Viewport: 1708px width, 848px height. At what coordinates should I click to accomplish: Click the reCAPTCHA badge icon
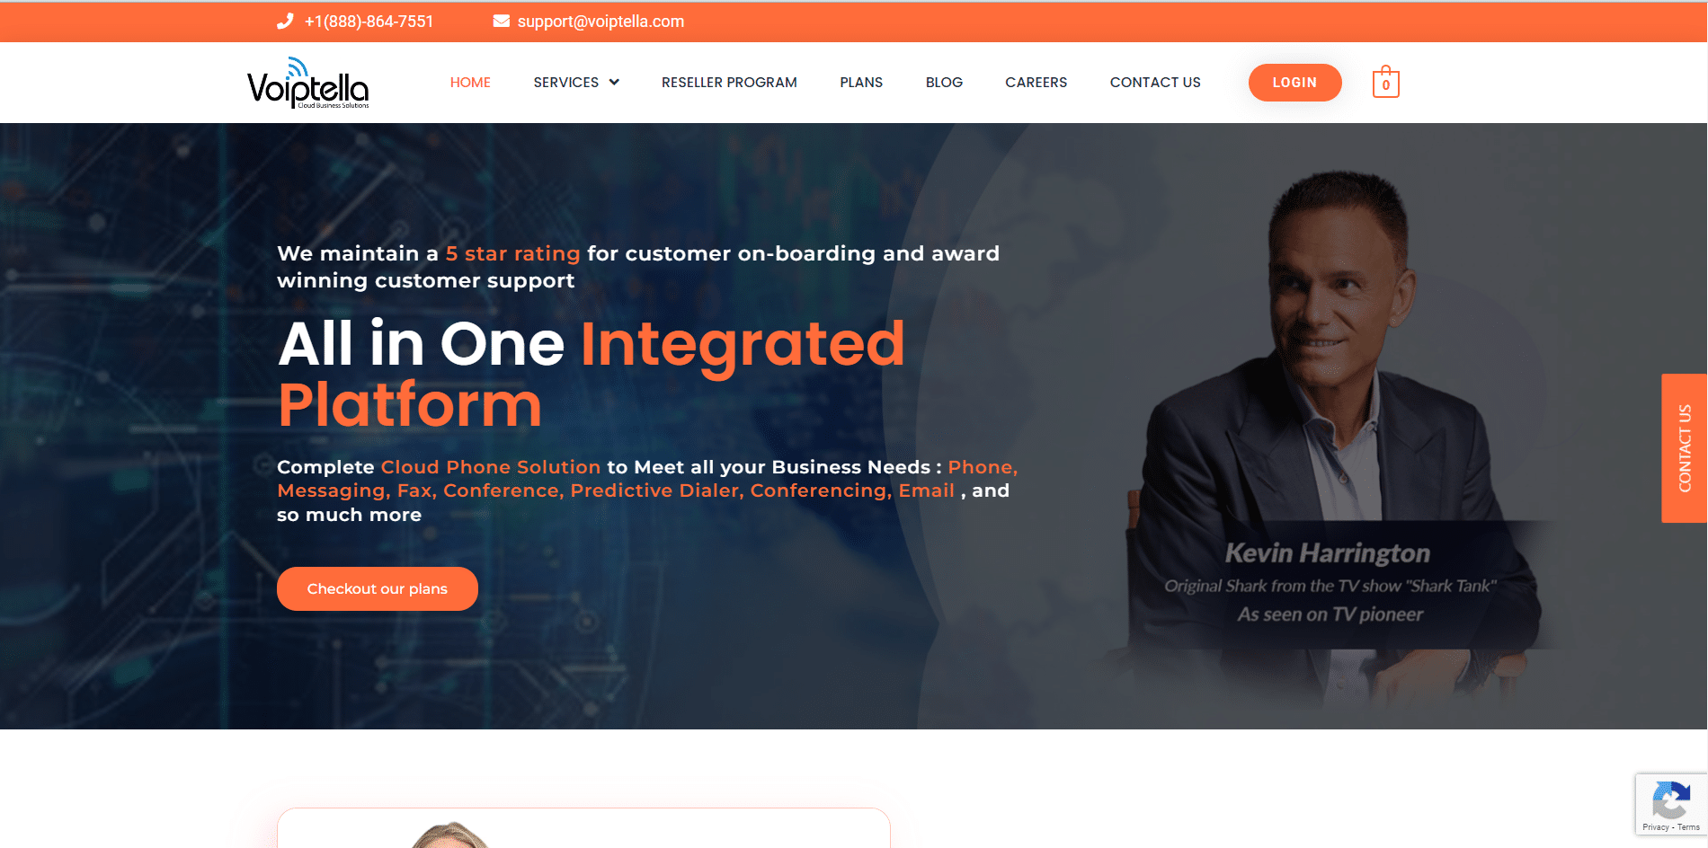pos(1671,799)
